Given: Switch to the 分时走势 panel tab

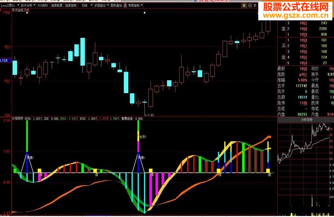Looking at the screenshot, I should [x=307, y=120].
